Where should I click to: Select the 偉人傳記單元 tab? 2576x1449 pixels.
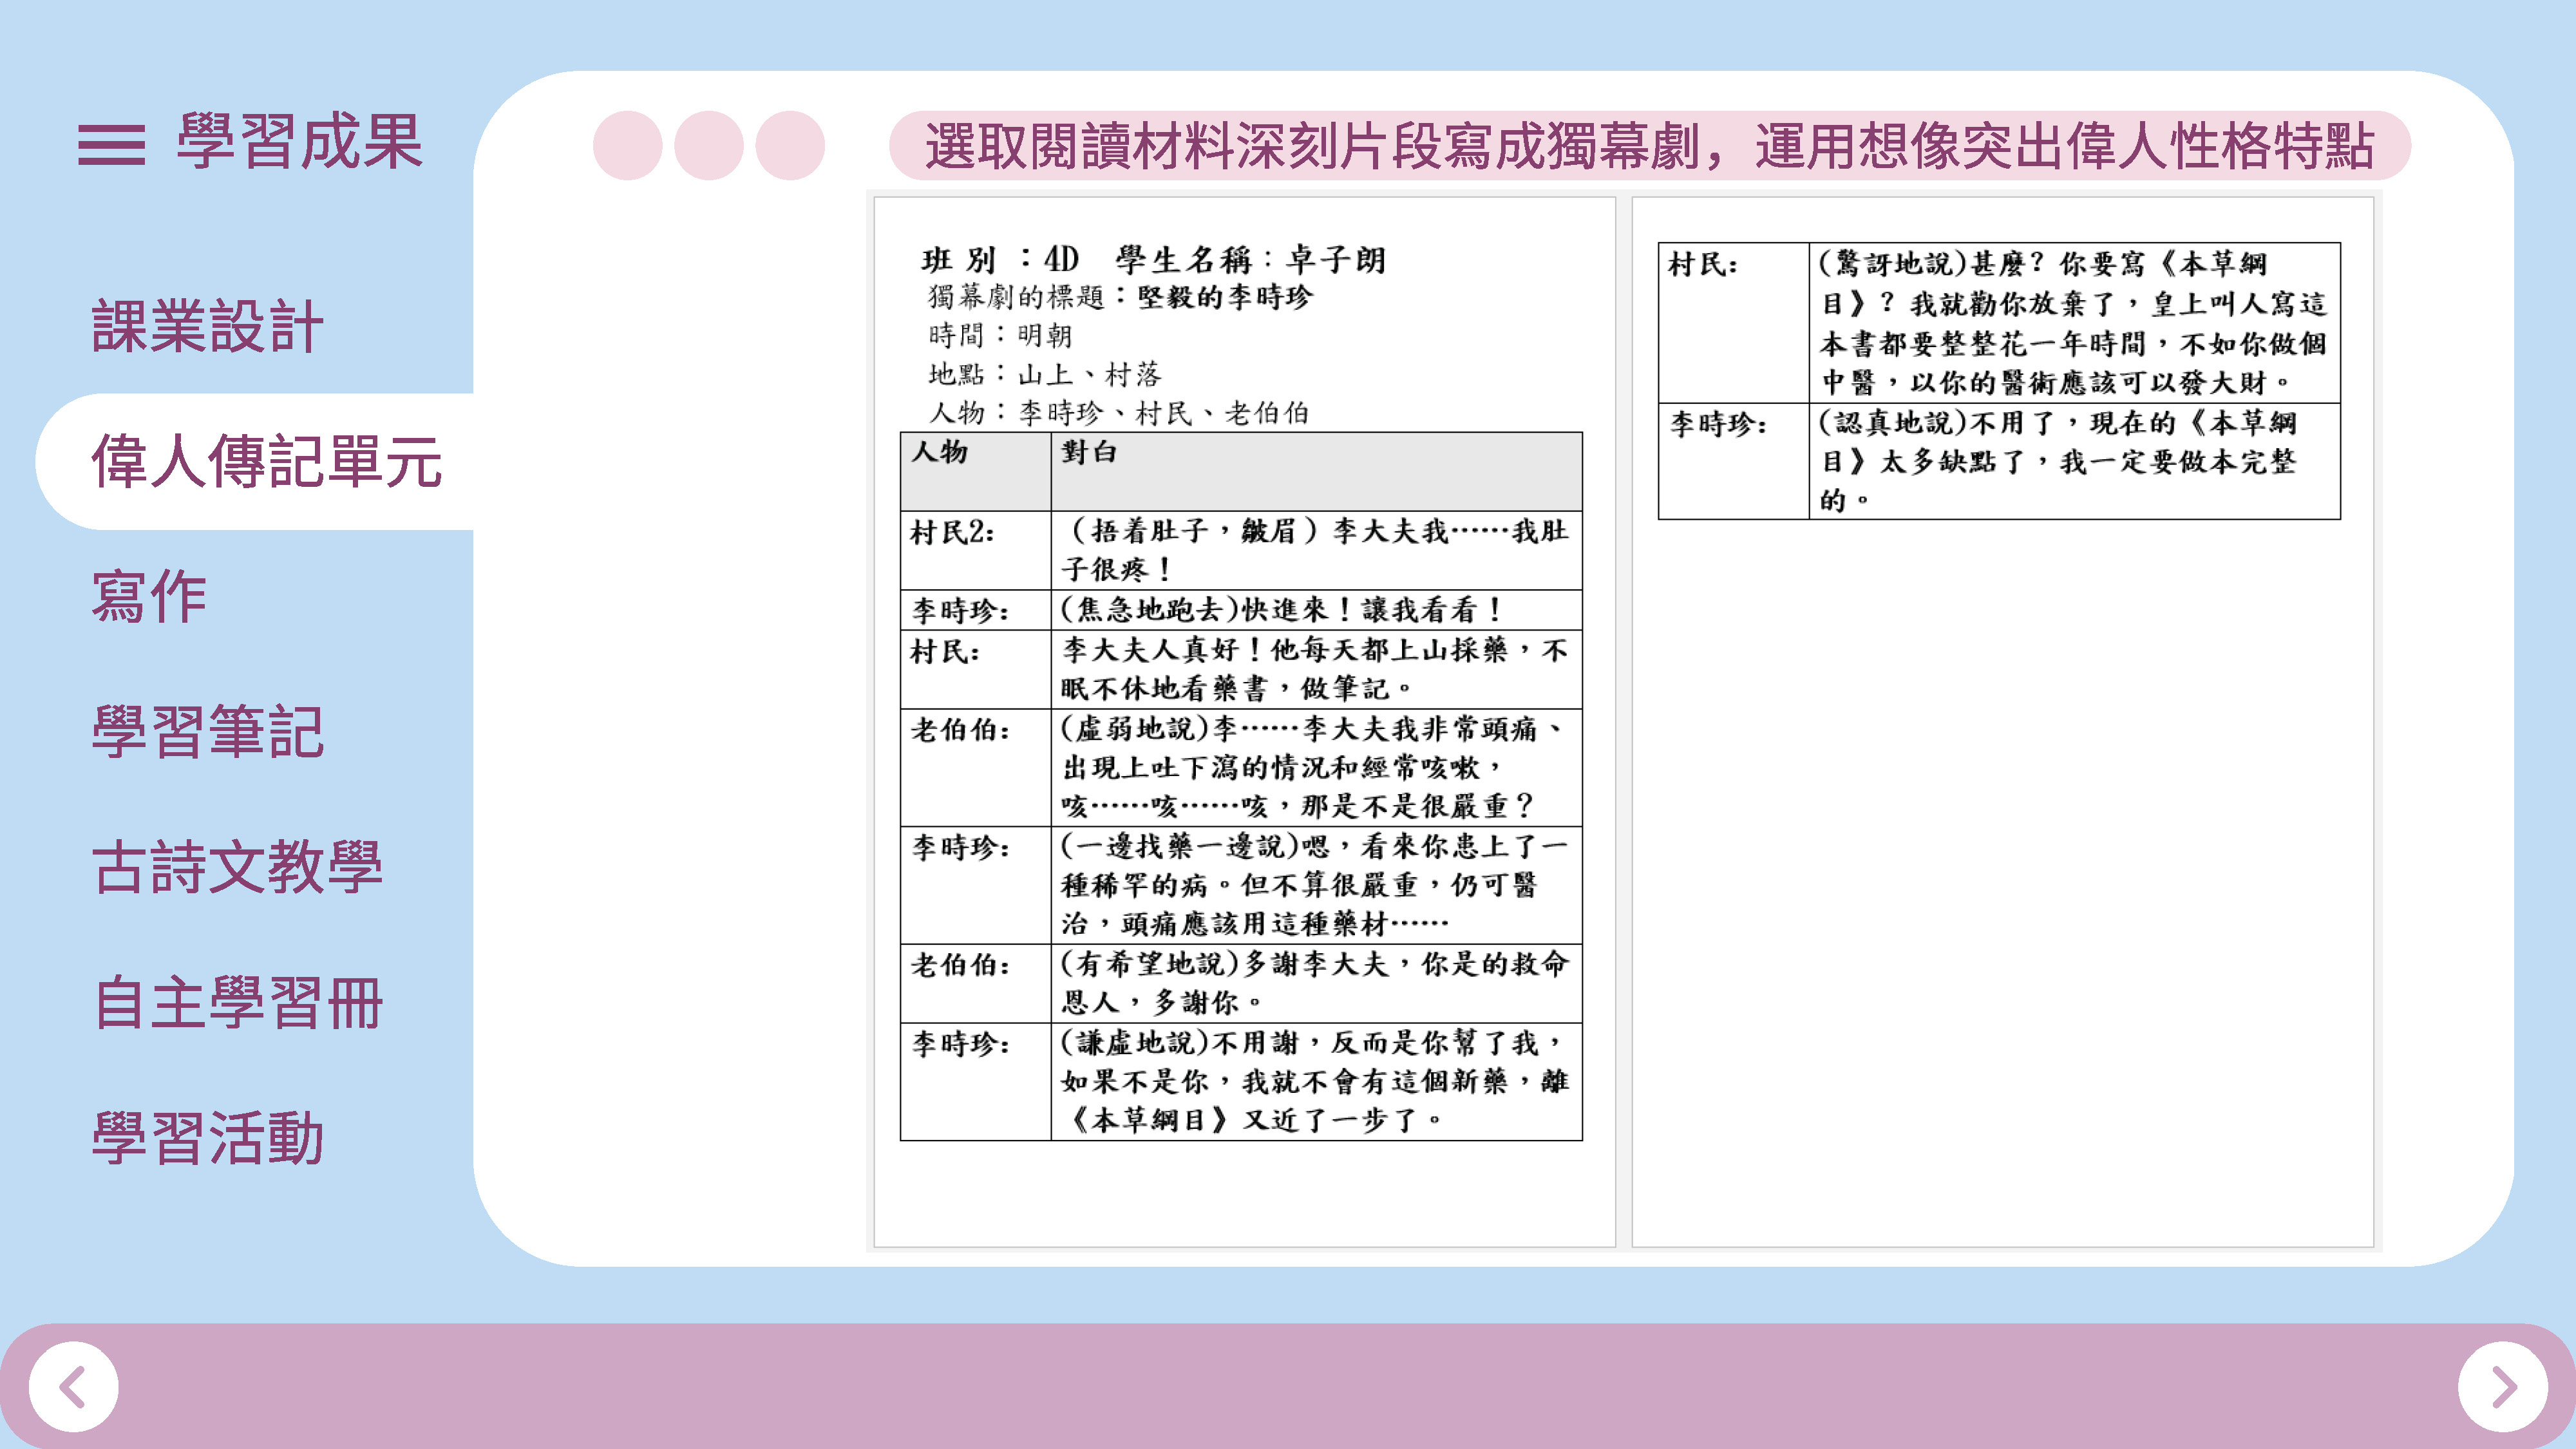[266, 461]
